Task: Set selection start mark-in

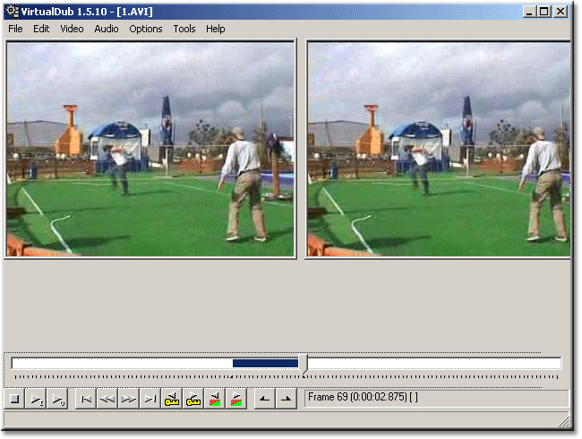Action: (265, 399)
